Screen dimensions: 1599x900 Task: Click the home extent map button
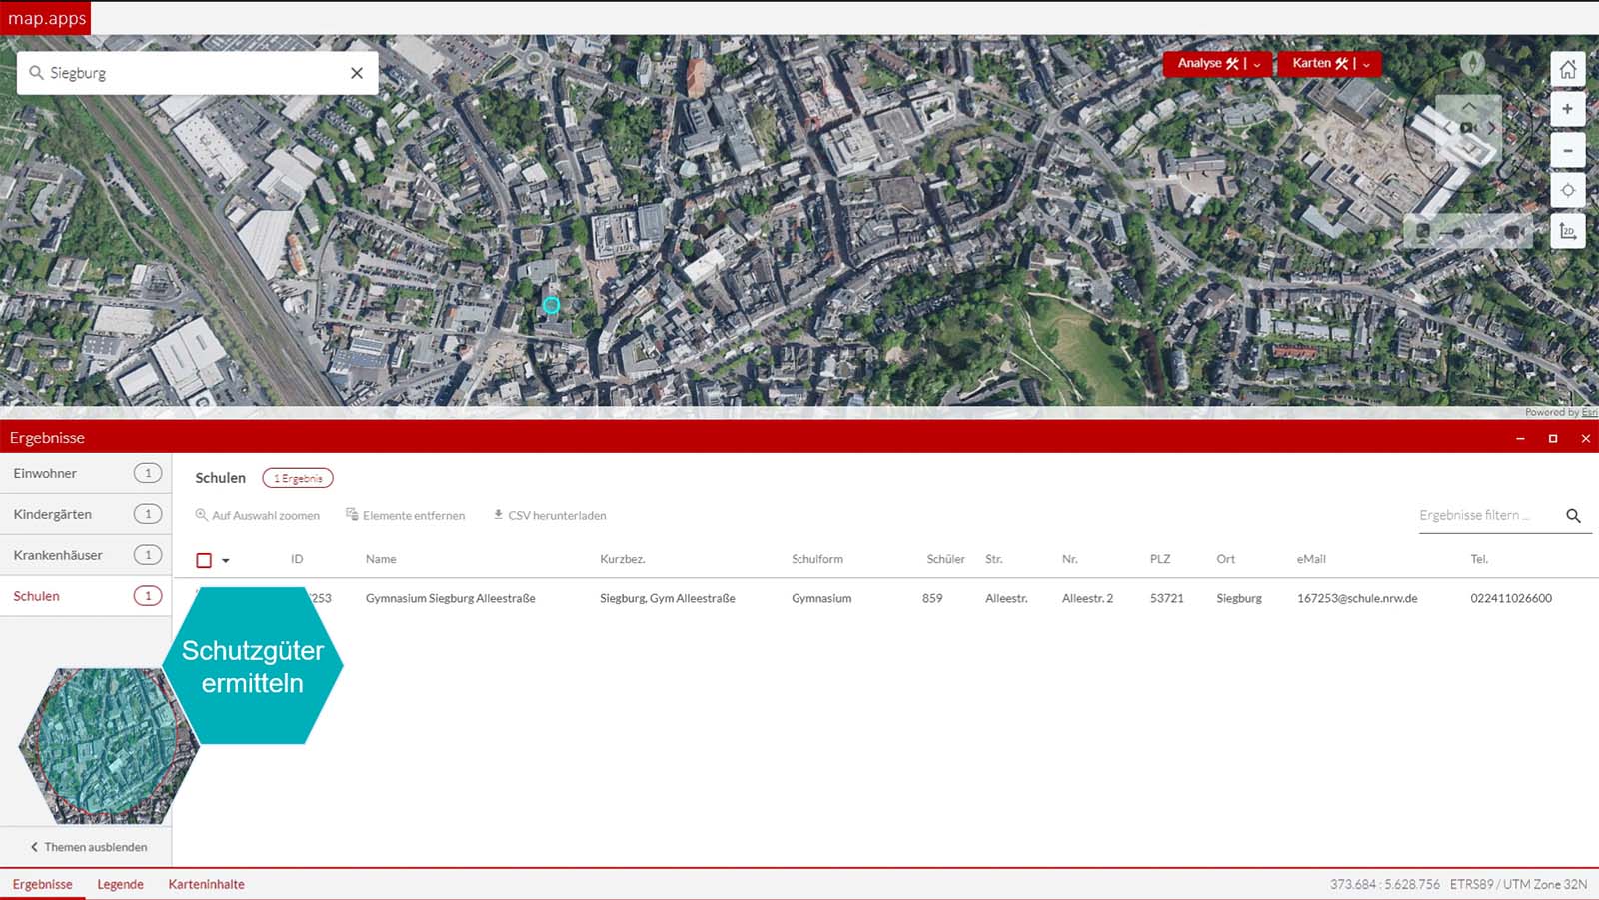point(1567,69)
